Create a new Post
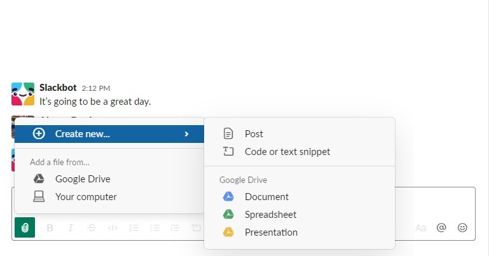Screen dimensions: 489x256 [x=300, y=134]
